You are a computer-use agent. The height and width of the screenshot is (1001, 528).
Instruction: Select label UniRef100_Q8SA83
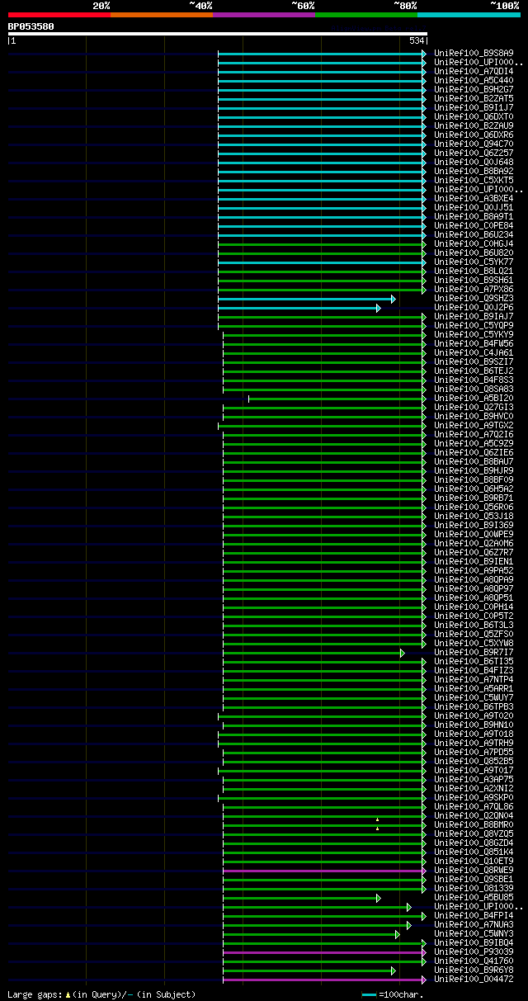pyautogui.click(x=474, y=390)
